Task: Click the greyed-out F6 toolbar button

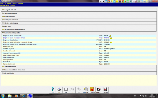Action: click(x=72, y=90)
